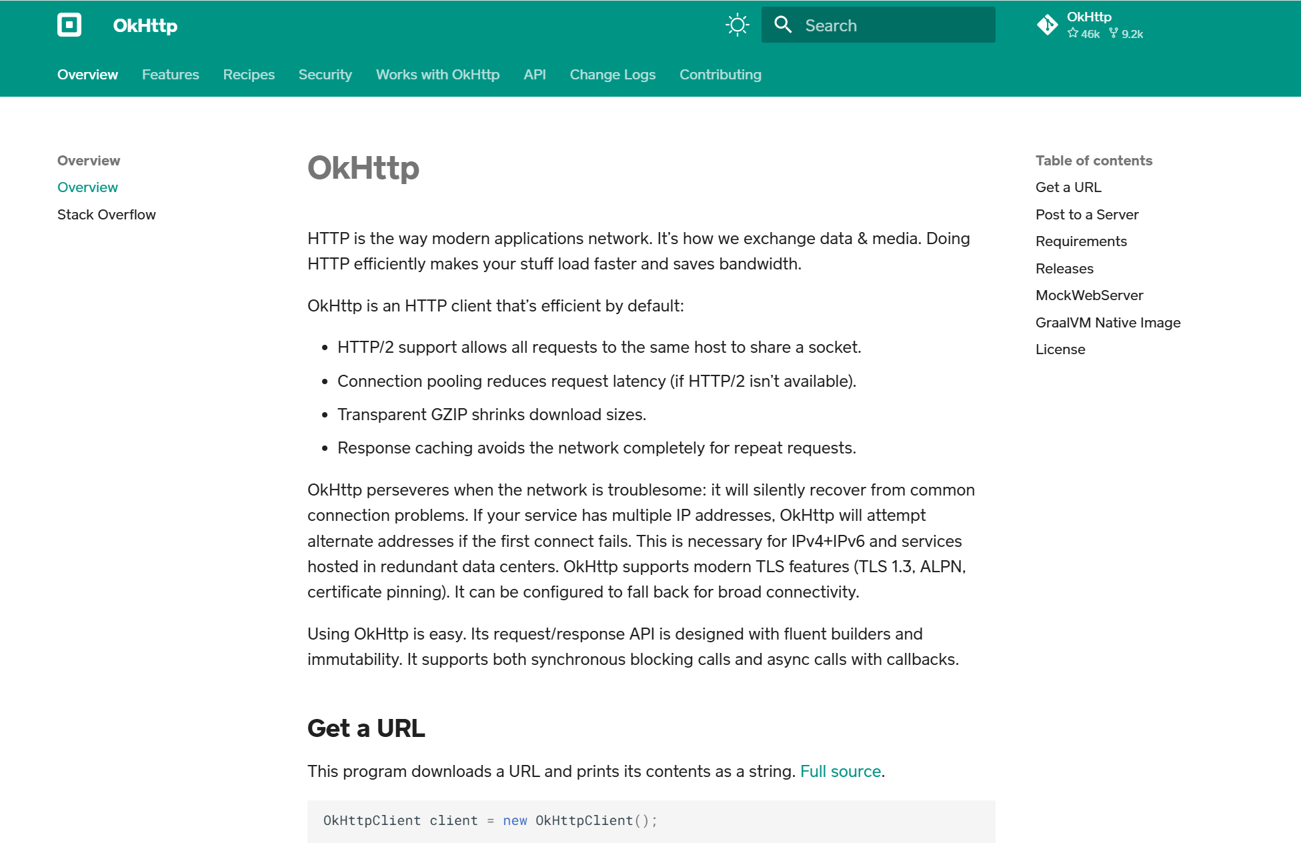Jump to Post to a Server section
Viewport: 1301px width, 843px height.
point(1087,215)
